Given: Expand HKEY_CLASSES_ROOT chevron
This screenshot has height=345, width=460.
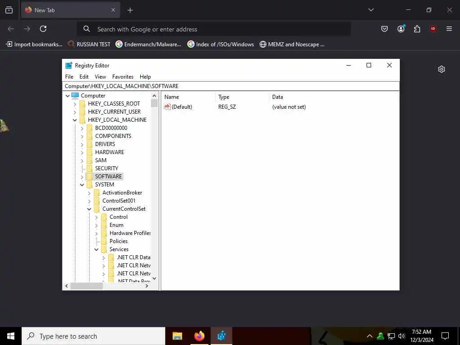Looking at the screenshot, I should pos(75,104).
